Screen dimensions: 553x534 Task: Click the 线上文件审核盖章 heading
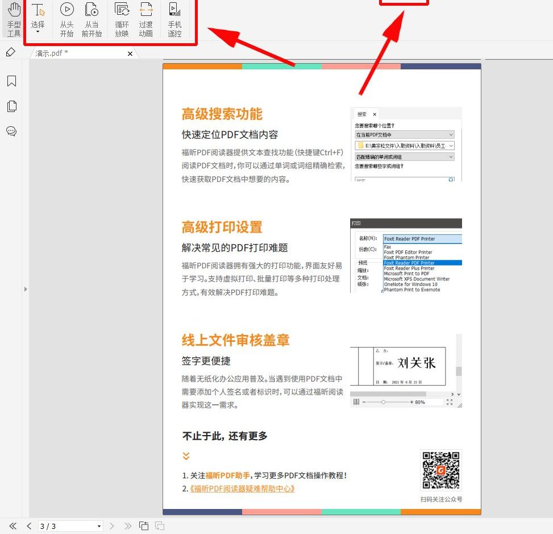pos(236,340)
